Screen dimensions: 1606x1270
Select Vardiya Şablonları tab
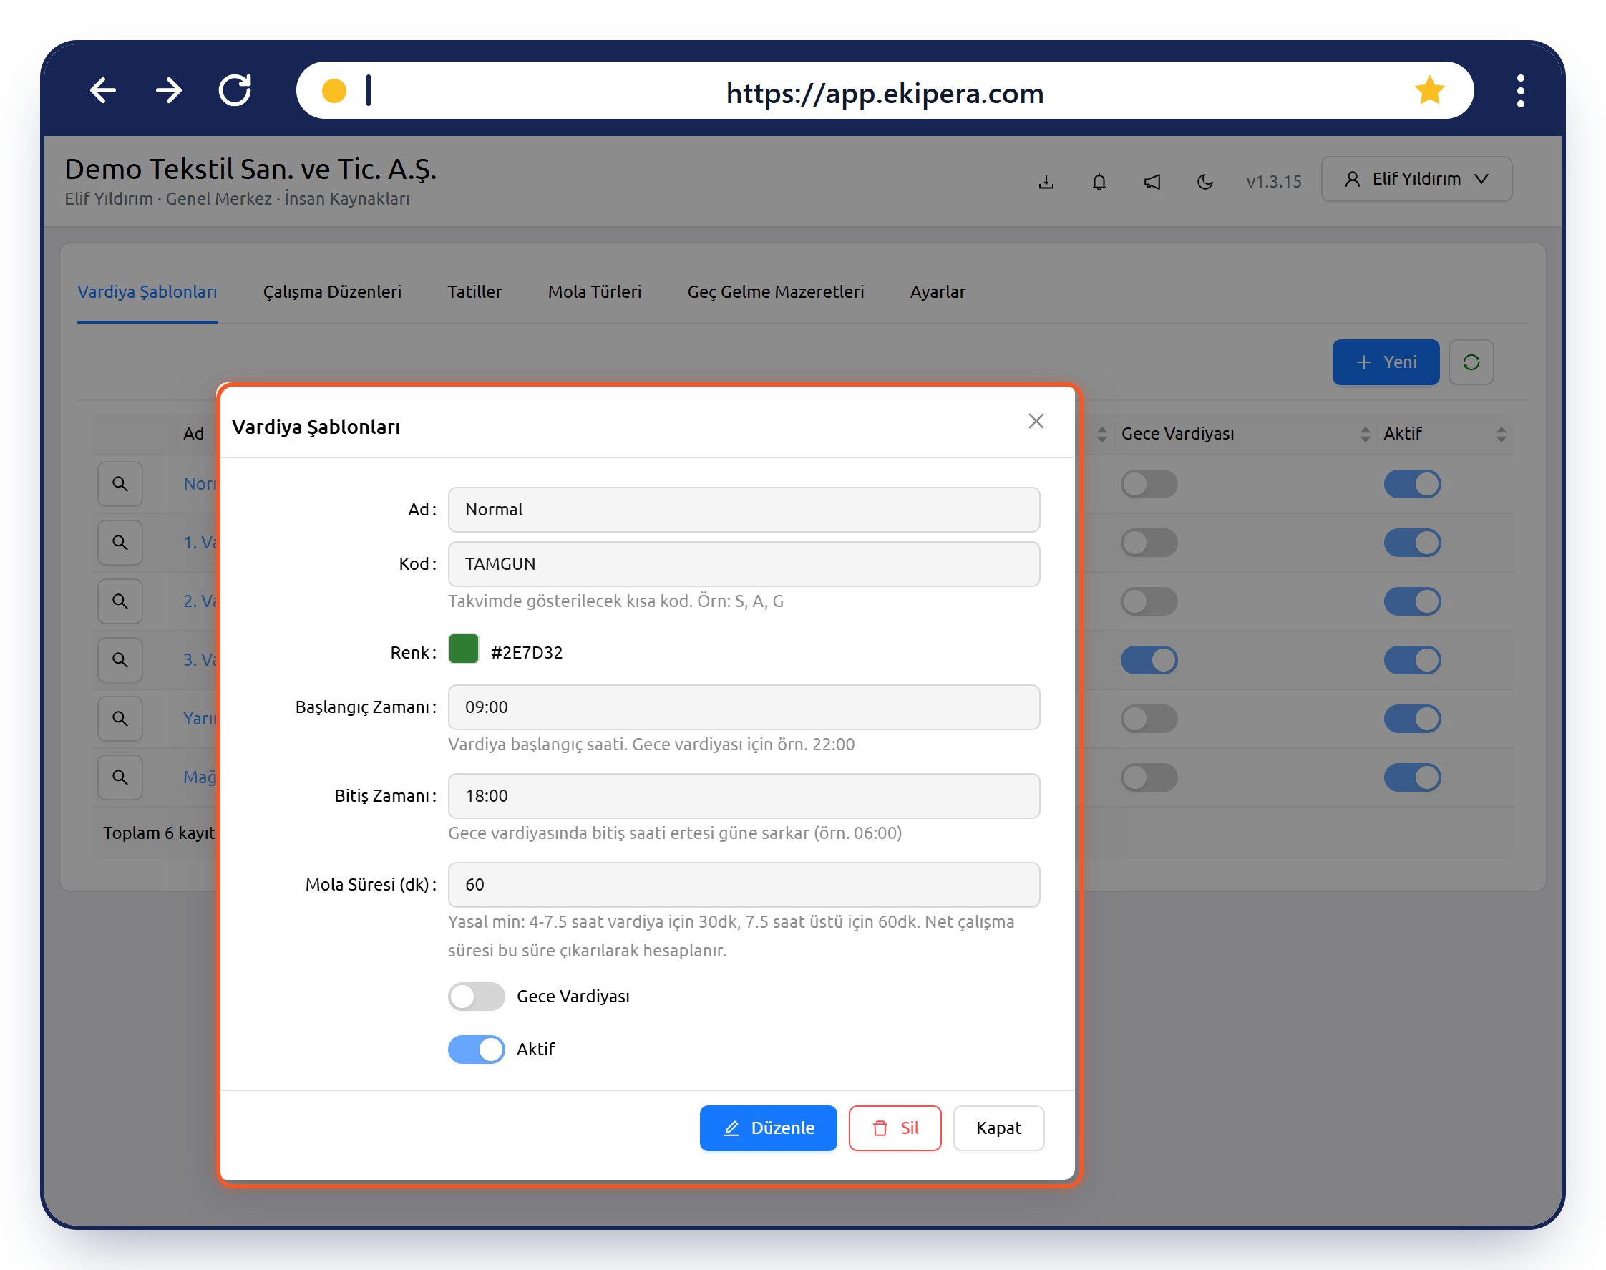click(147, 291)
